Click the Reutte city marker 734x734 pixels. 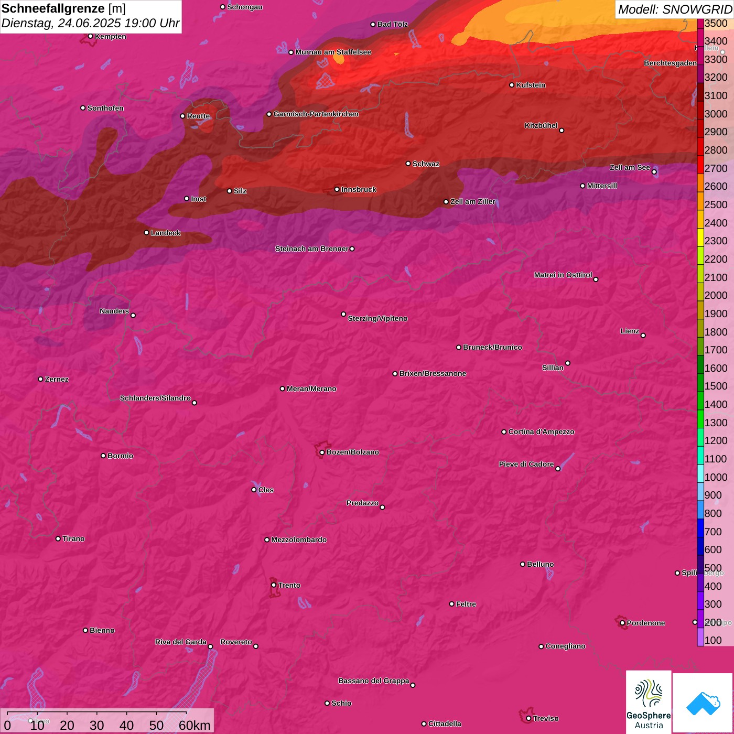[183, 116]
